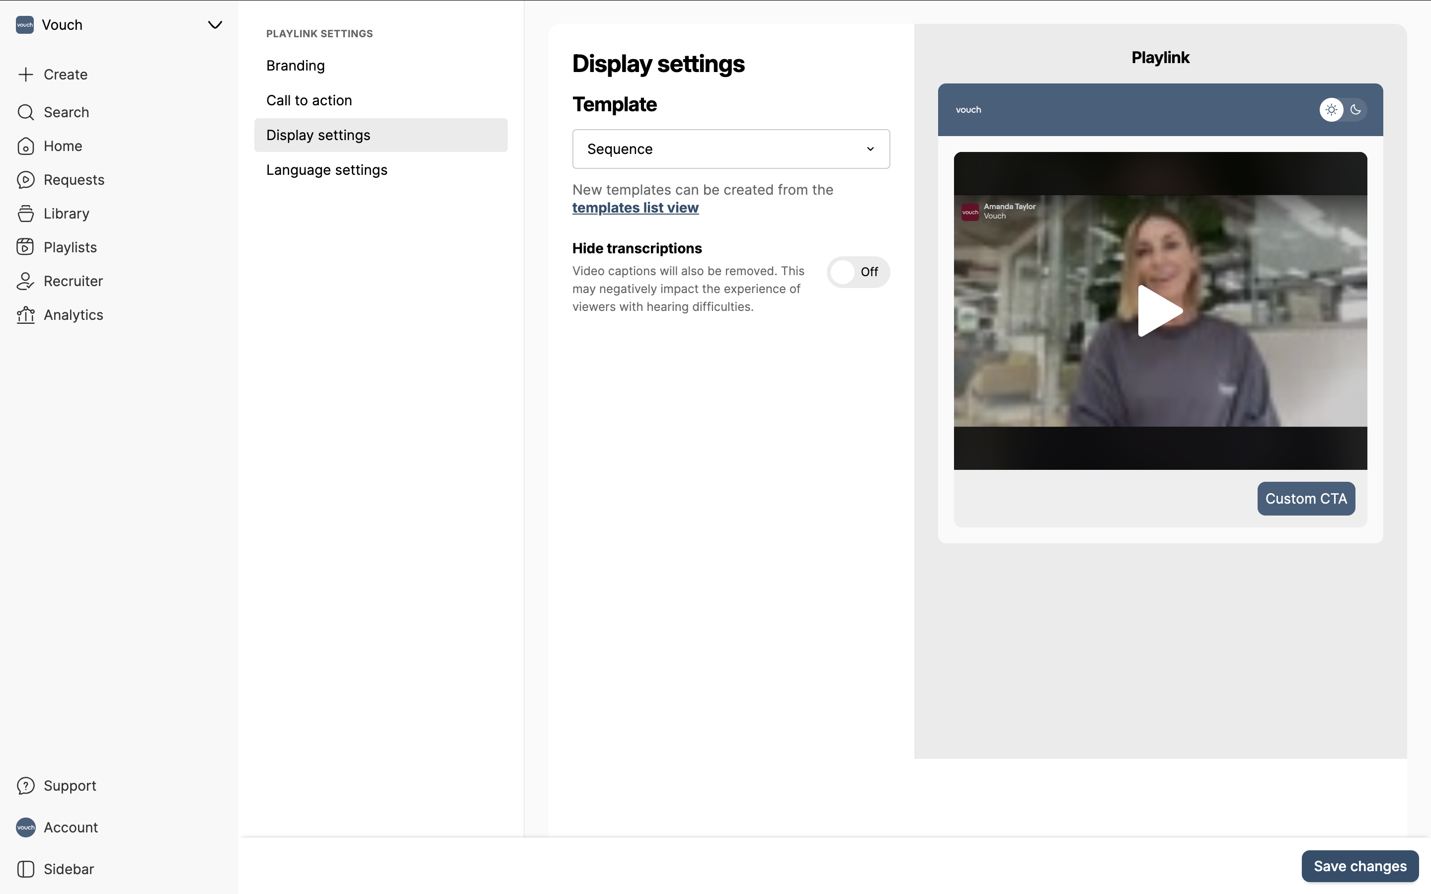Image resolution: width=1431 pixels, height=894 pixels.
Task: Click the Playlists icon
Action: point(25,247)
